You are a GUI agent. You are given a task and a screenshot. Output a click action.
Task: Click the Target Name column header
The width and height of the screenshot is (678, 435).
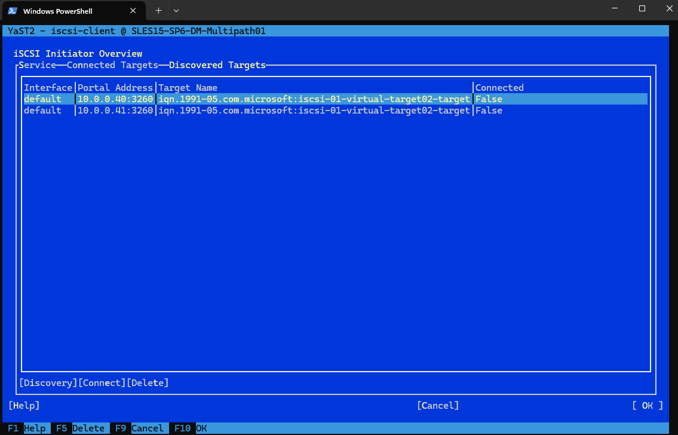(x=188, y=87)
